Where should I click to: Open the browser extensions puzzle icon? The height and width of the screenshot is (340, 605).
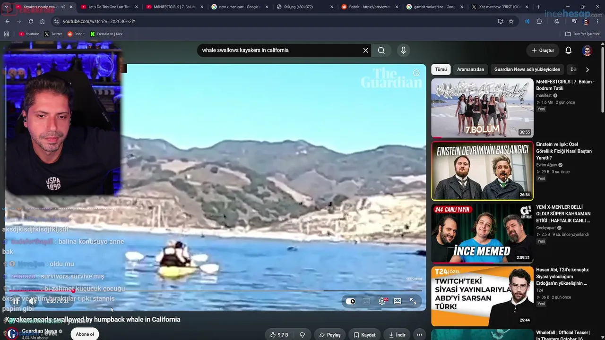point(539,21)
